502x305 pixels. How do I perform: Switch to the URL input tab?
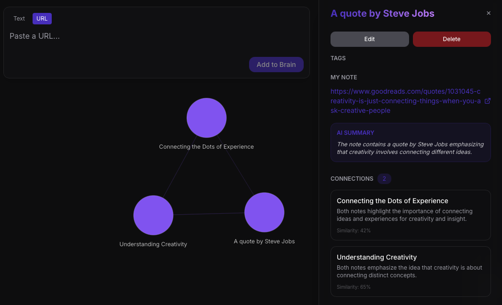point(42,19)
